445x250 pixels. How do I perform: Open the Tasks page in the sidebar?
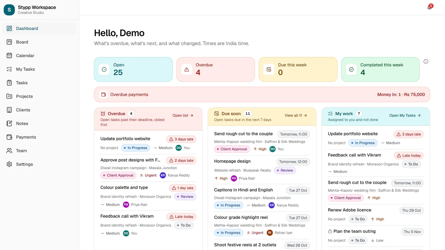pos(39,83)
